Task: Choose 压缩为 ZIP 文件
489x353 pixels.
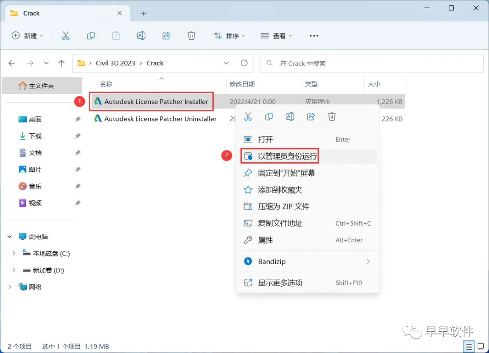Action: (x=308, y=206)
